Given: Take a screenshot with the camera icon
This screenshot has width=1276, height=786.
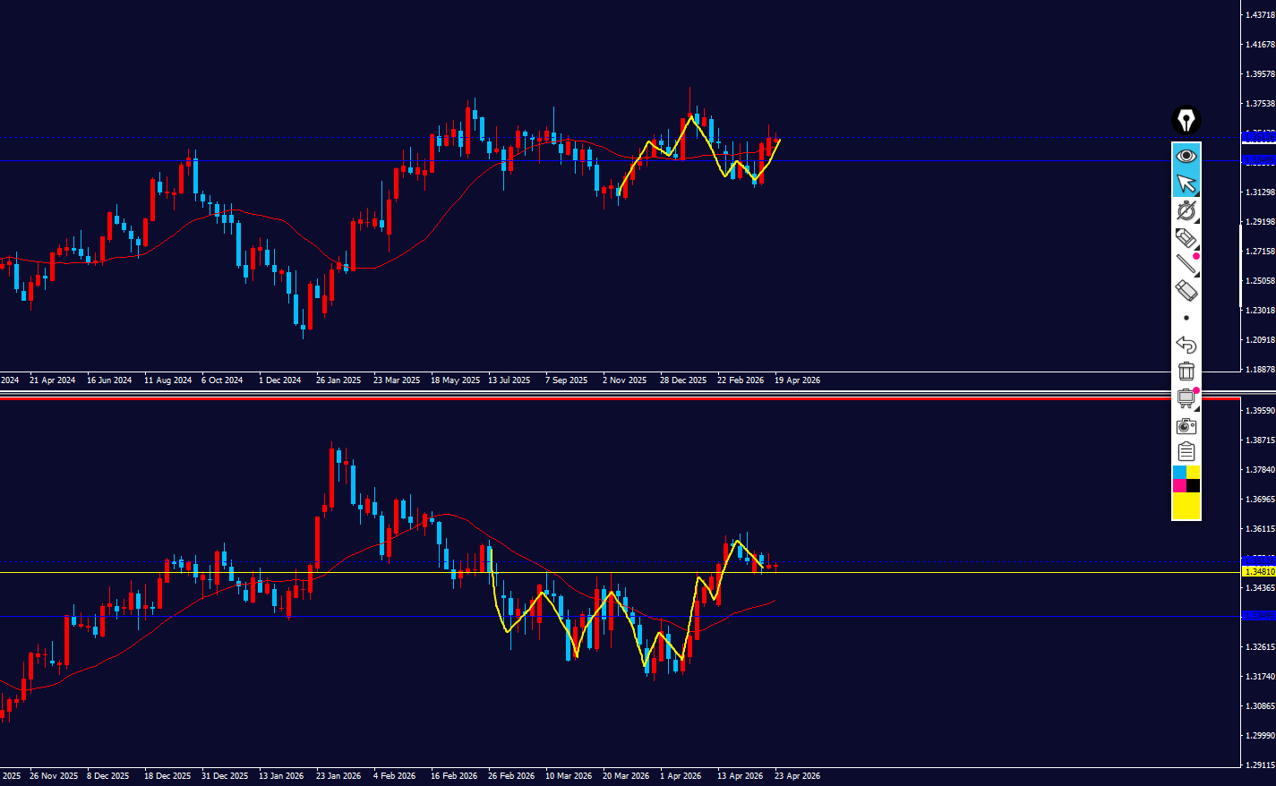Looking at the screenshot, I should click(1186, 426).
